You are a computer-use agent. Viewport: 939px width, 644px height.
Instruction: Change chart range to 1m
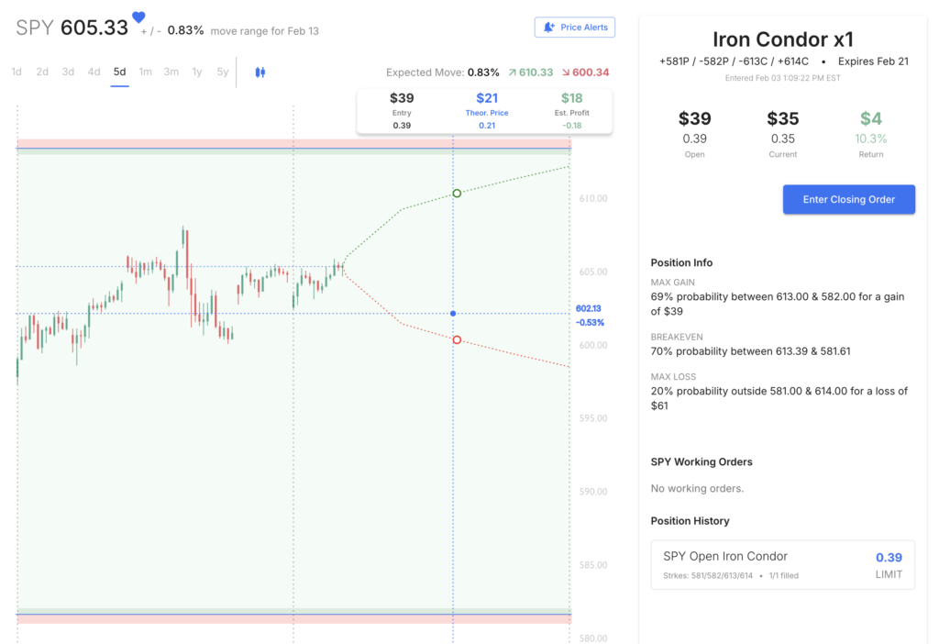coord(145,72)
